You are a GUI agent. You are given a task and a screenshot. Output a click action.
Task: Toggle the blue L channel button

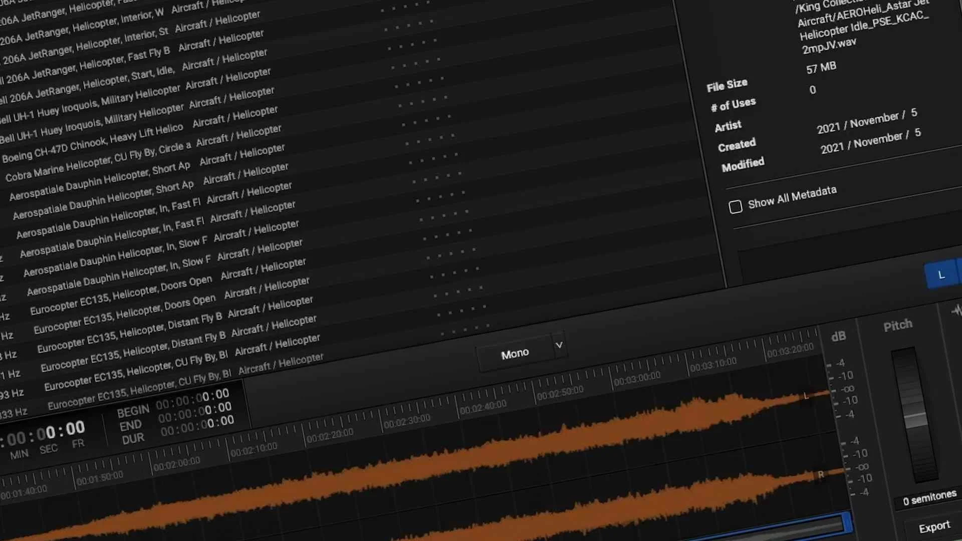[941, 275]
